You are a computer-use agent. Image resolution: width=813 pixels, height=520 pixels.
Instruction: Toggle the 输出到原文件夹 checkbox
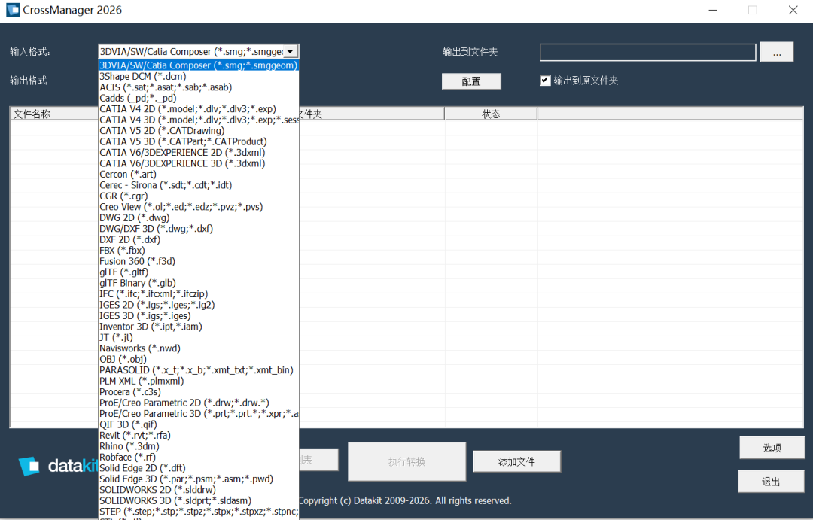coord(545,81)
